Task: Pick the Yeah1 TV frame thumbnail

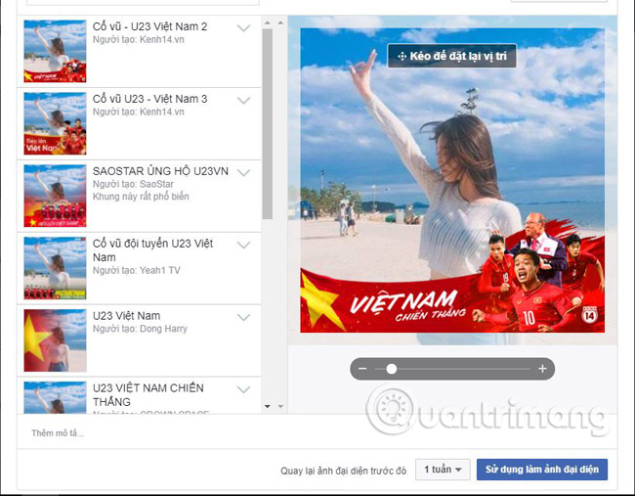Action: (55, 268)
